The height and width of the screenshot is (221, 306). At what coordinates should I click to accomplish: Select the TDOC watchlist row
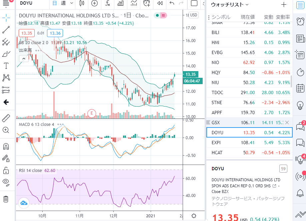point(249,92)
